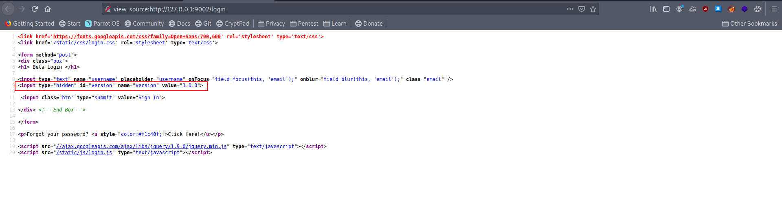Click the form method "post" text
Screen dimensions: 782x214
65,55
